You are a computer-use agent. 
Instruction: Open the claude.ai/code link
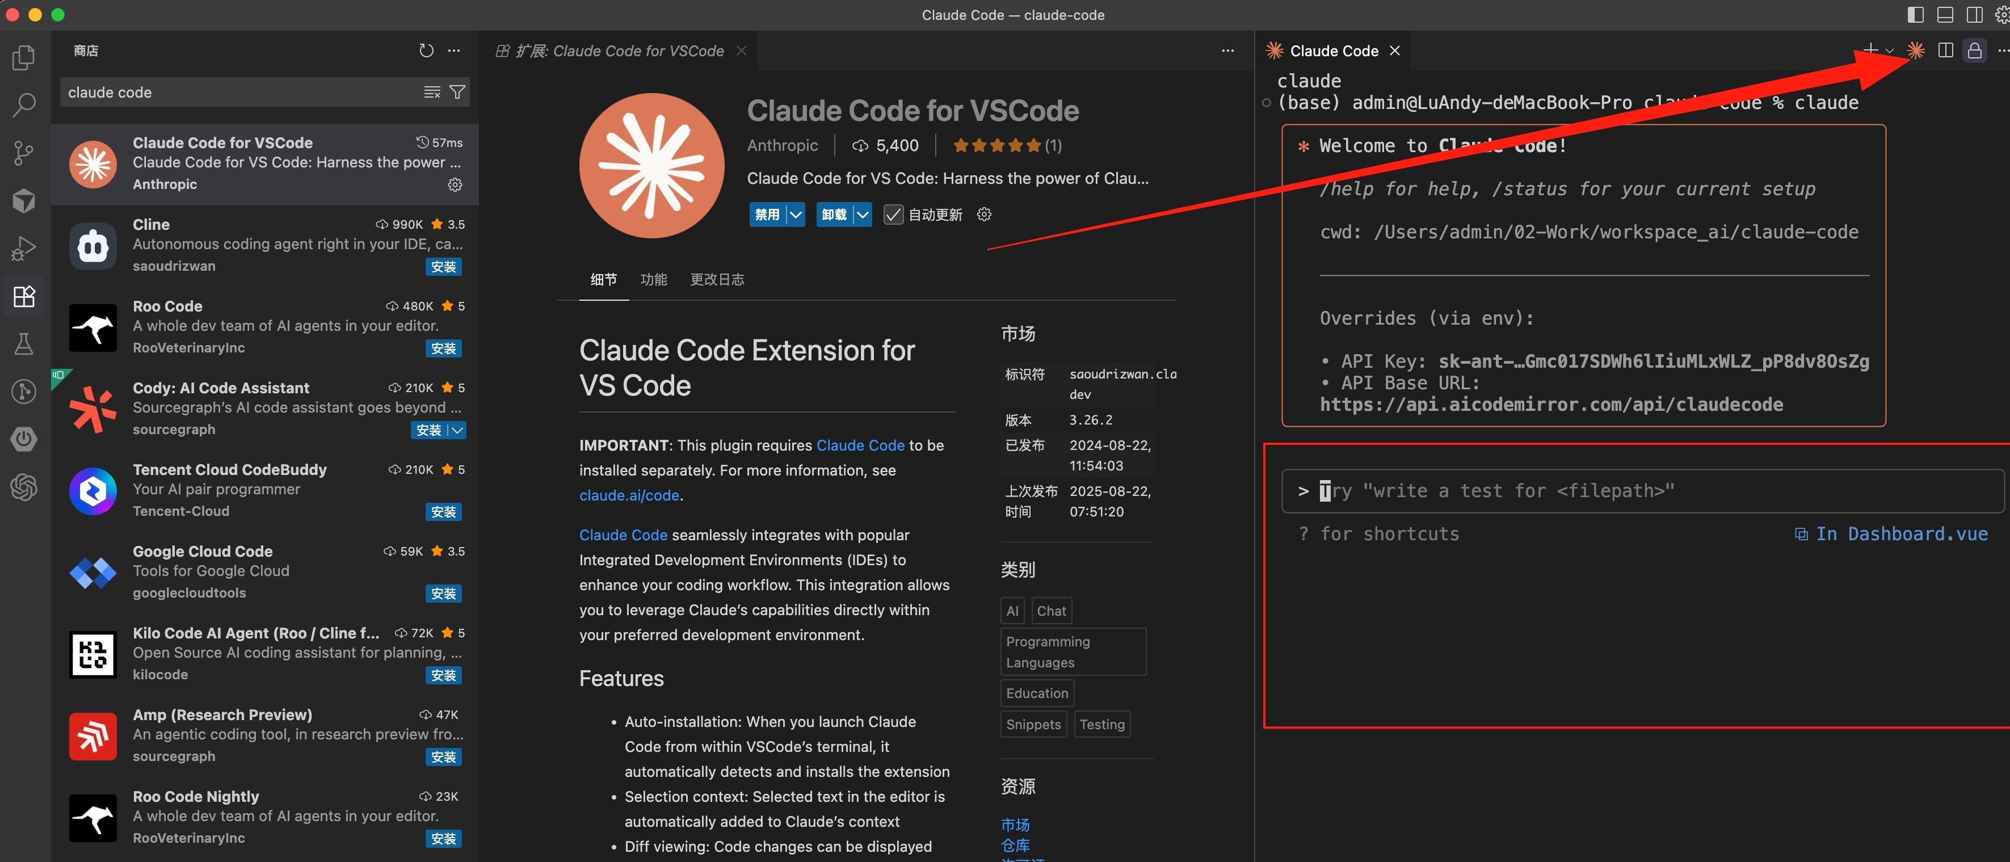629,495
